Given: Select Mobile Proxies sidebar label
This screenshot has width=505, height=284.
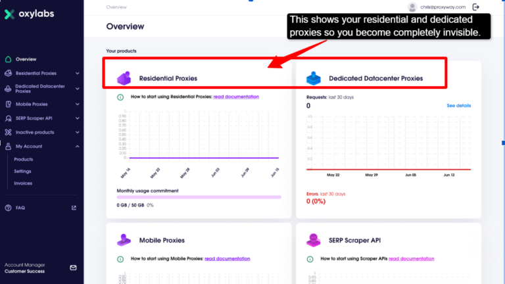Looking at the screenshot, I should point(32,105).
